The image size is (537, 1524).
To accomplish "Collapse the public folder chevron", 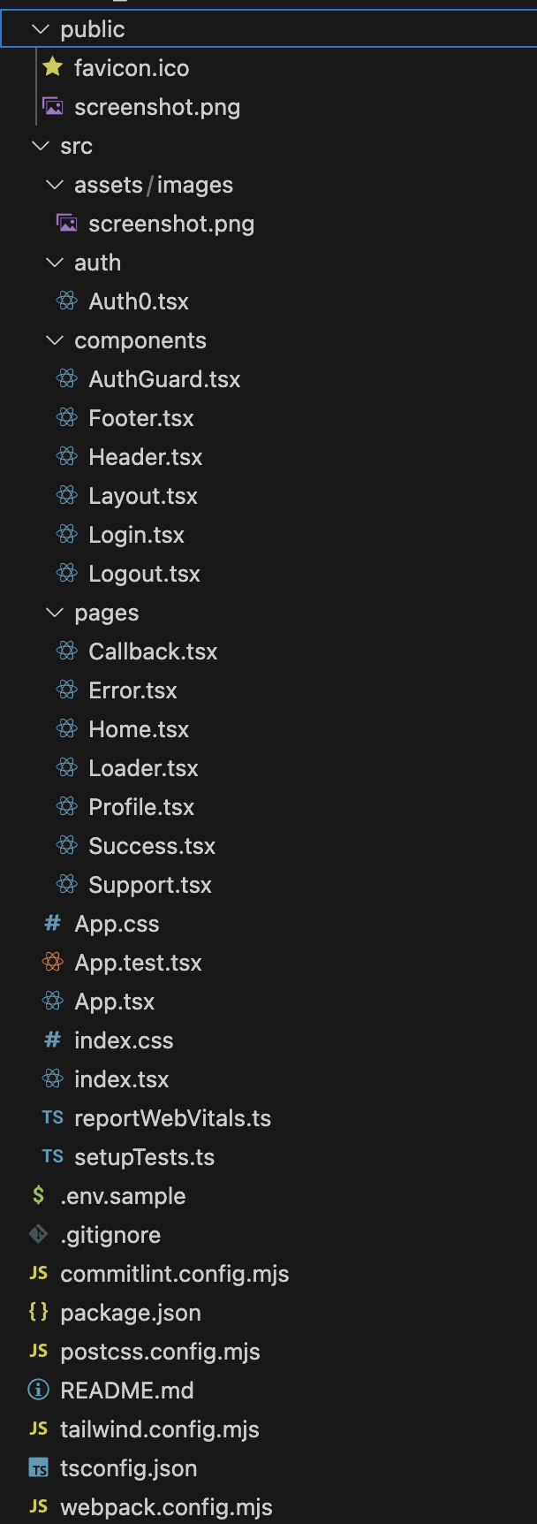I will tap(40, 29).
